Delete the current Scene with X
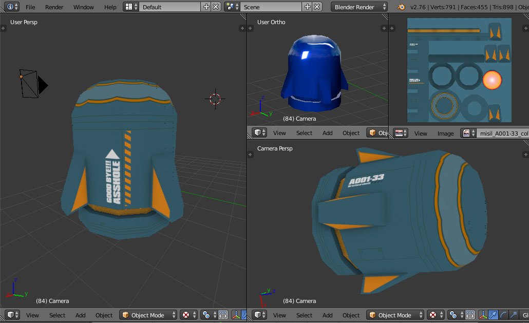The image size is (529, 323). pyautogui.click(x=317, y=7)
